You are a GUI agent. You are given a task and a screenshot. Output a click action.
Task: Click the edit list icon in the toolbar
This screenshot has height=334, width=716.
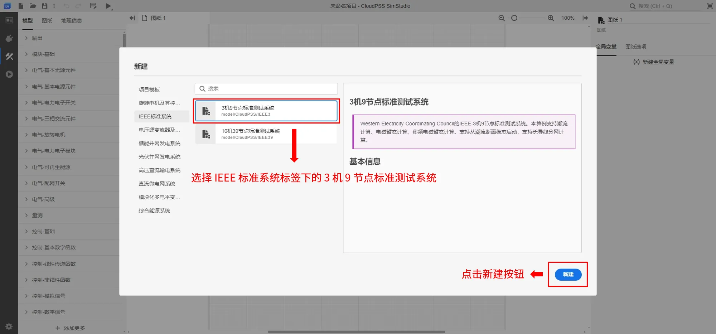pos(93,6)
